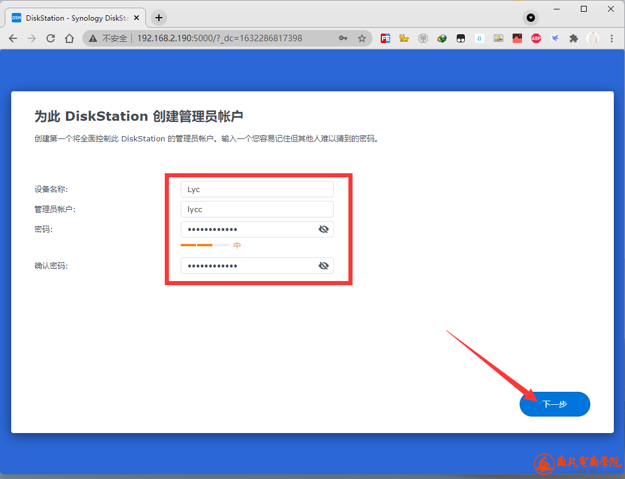Open the saved passwords key icon
Screen dimensions: 625x479
coord(343,38)
